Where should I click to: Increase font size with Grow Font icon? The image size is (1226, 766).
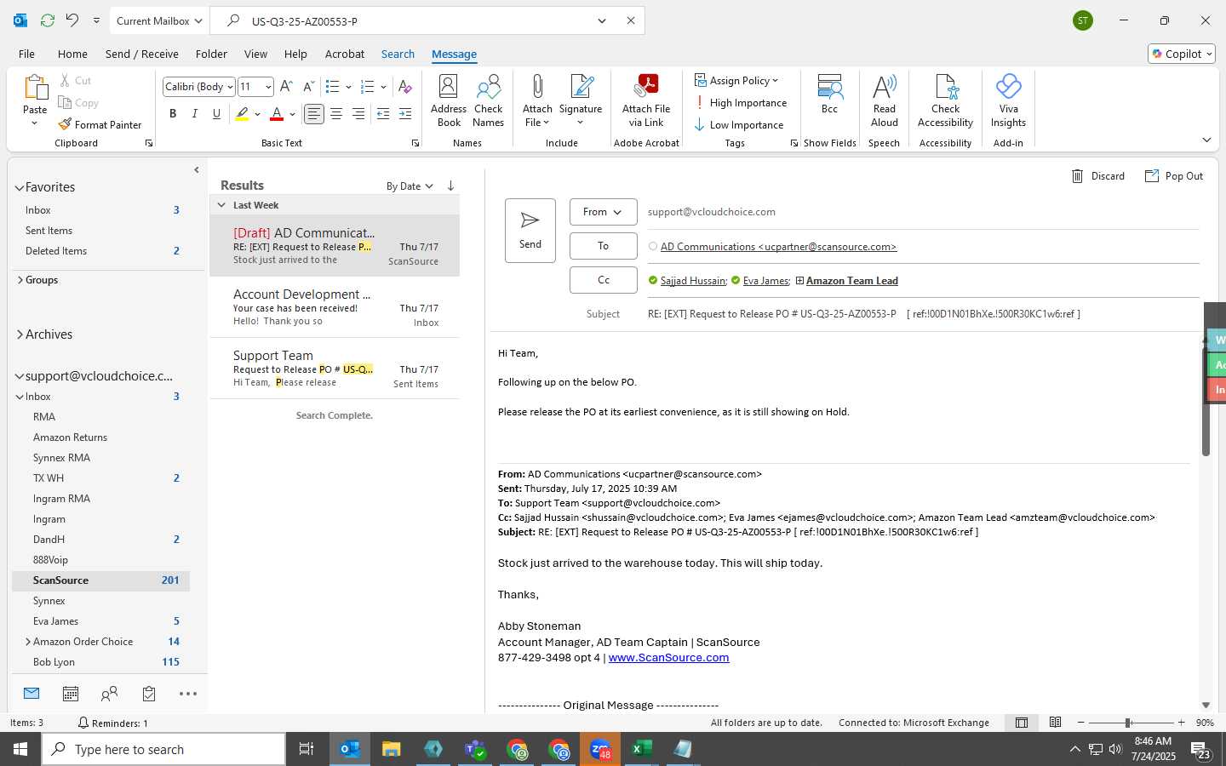(286, 87)
